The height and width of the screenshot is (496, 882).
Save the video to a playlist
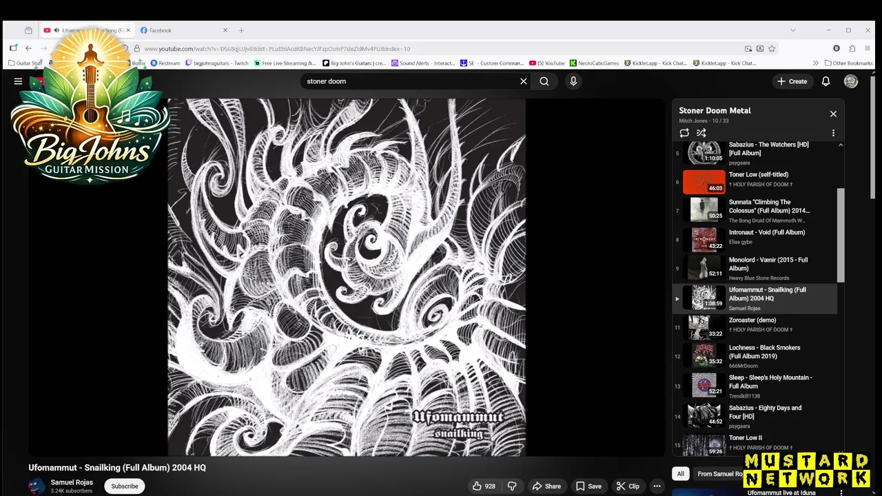(x=588, y=486)
